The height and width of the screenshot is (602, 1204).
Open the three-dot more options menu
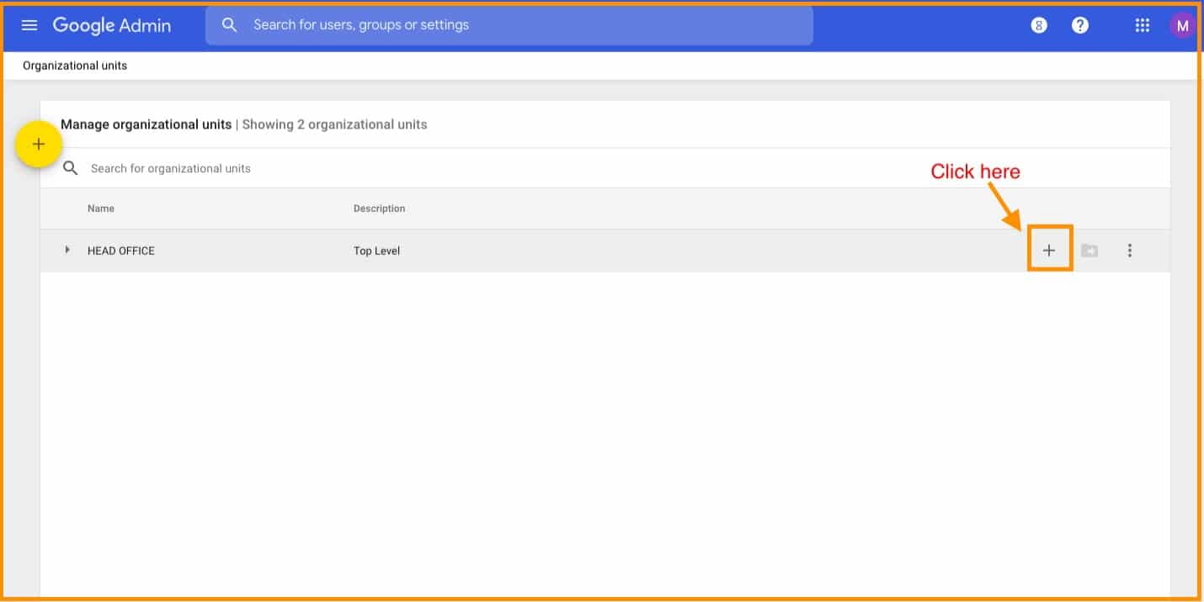point(1130,251)
